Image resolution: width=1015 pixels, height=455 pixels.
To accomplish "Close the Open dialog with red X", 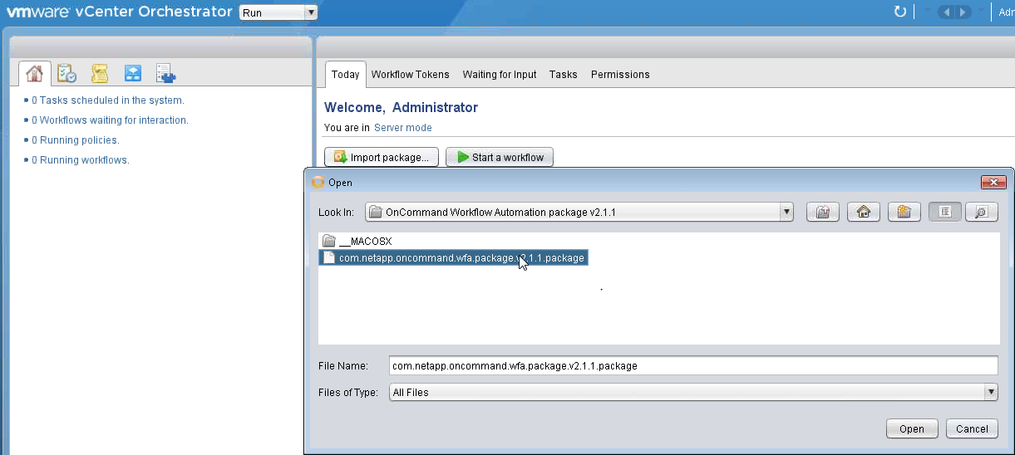I will click(x=993, y=183).
